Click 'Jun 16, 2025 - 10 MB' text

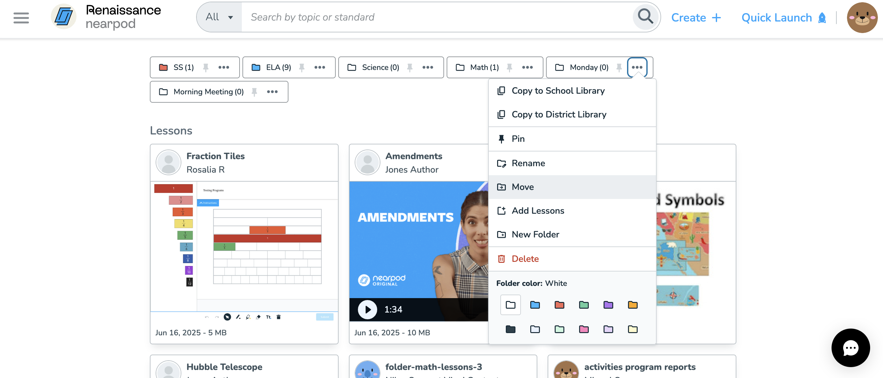[392, 332]
